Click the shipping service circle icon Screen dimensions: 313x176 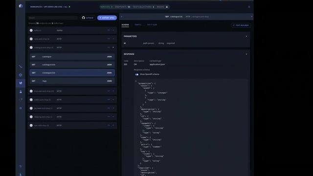31,117
